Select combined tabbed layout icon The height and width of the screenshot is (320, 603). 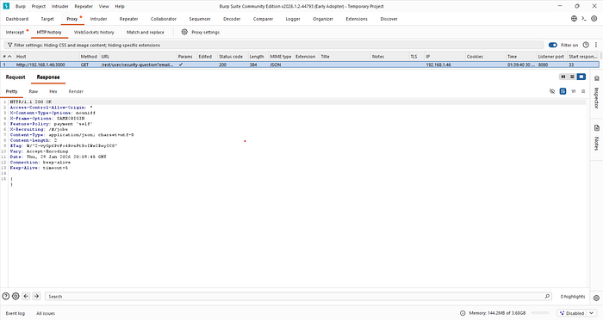[x=581, y=77]
